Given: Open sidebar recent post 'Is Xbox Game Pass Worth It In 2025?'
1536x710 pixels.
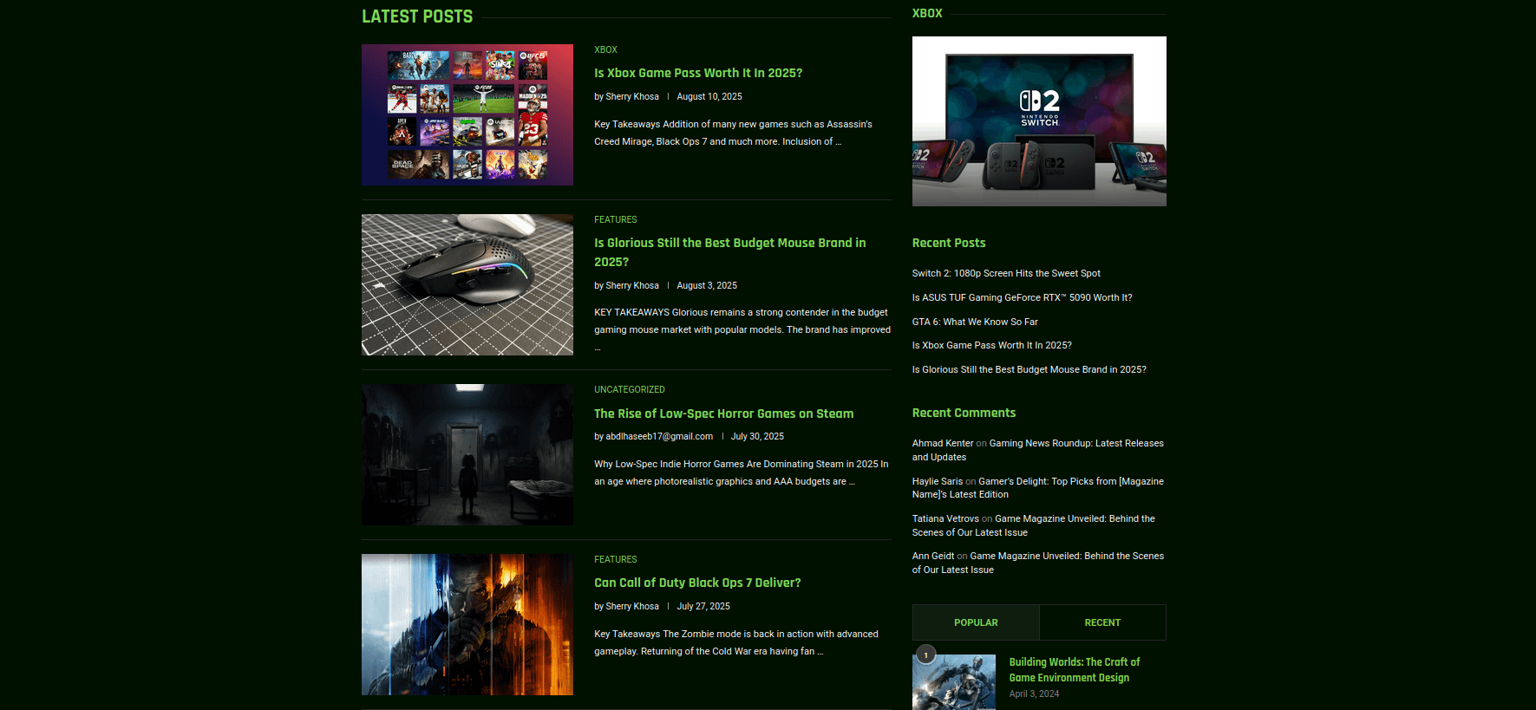Looking at the screenshot, I should 992,345.
